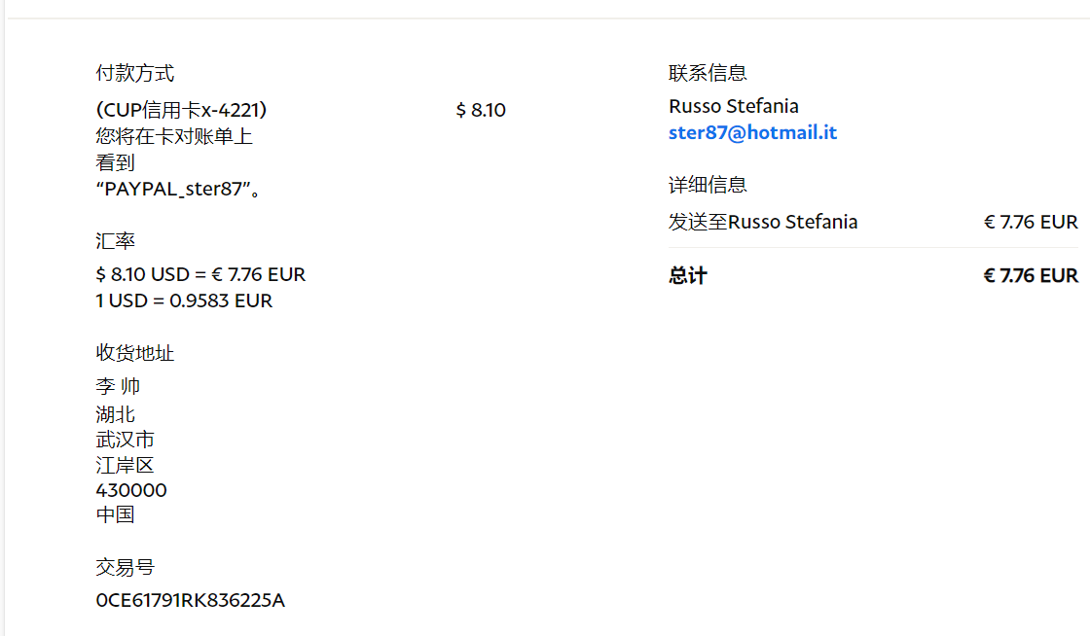The width and height of the screenshot is (1090, 636).
Task: Click the 交易号 heading
Action: coord(125,567)
